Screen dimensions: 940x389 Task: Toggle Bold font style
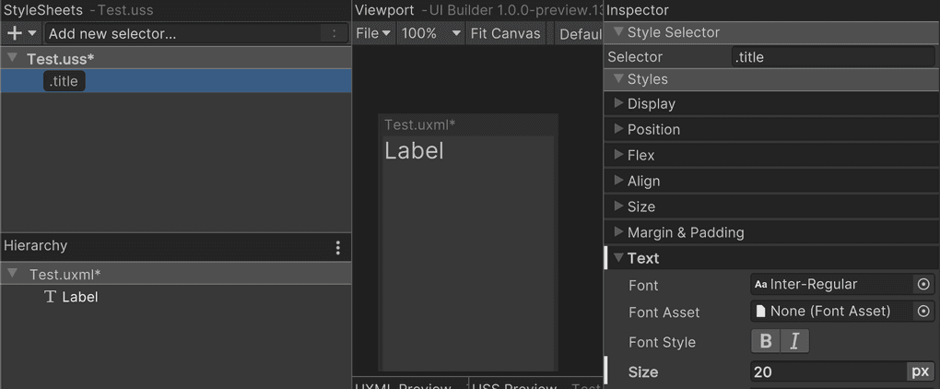point(766,342)
